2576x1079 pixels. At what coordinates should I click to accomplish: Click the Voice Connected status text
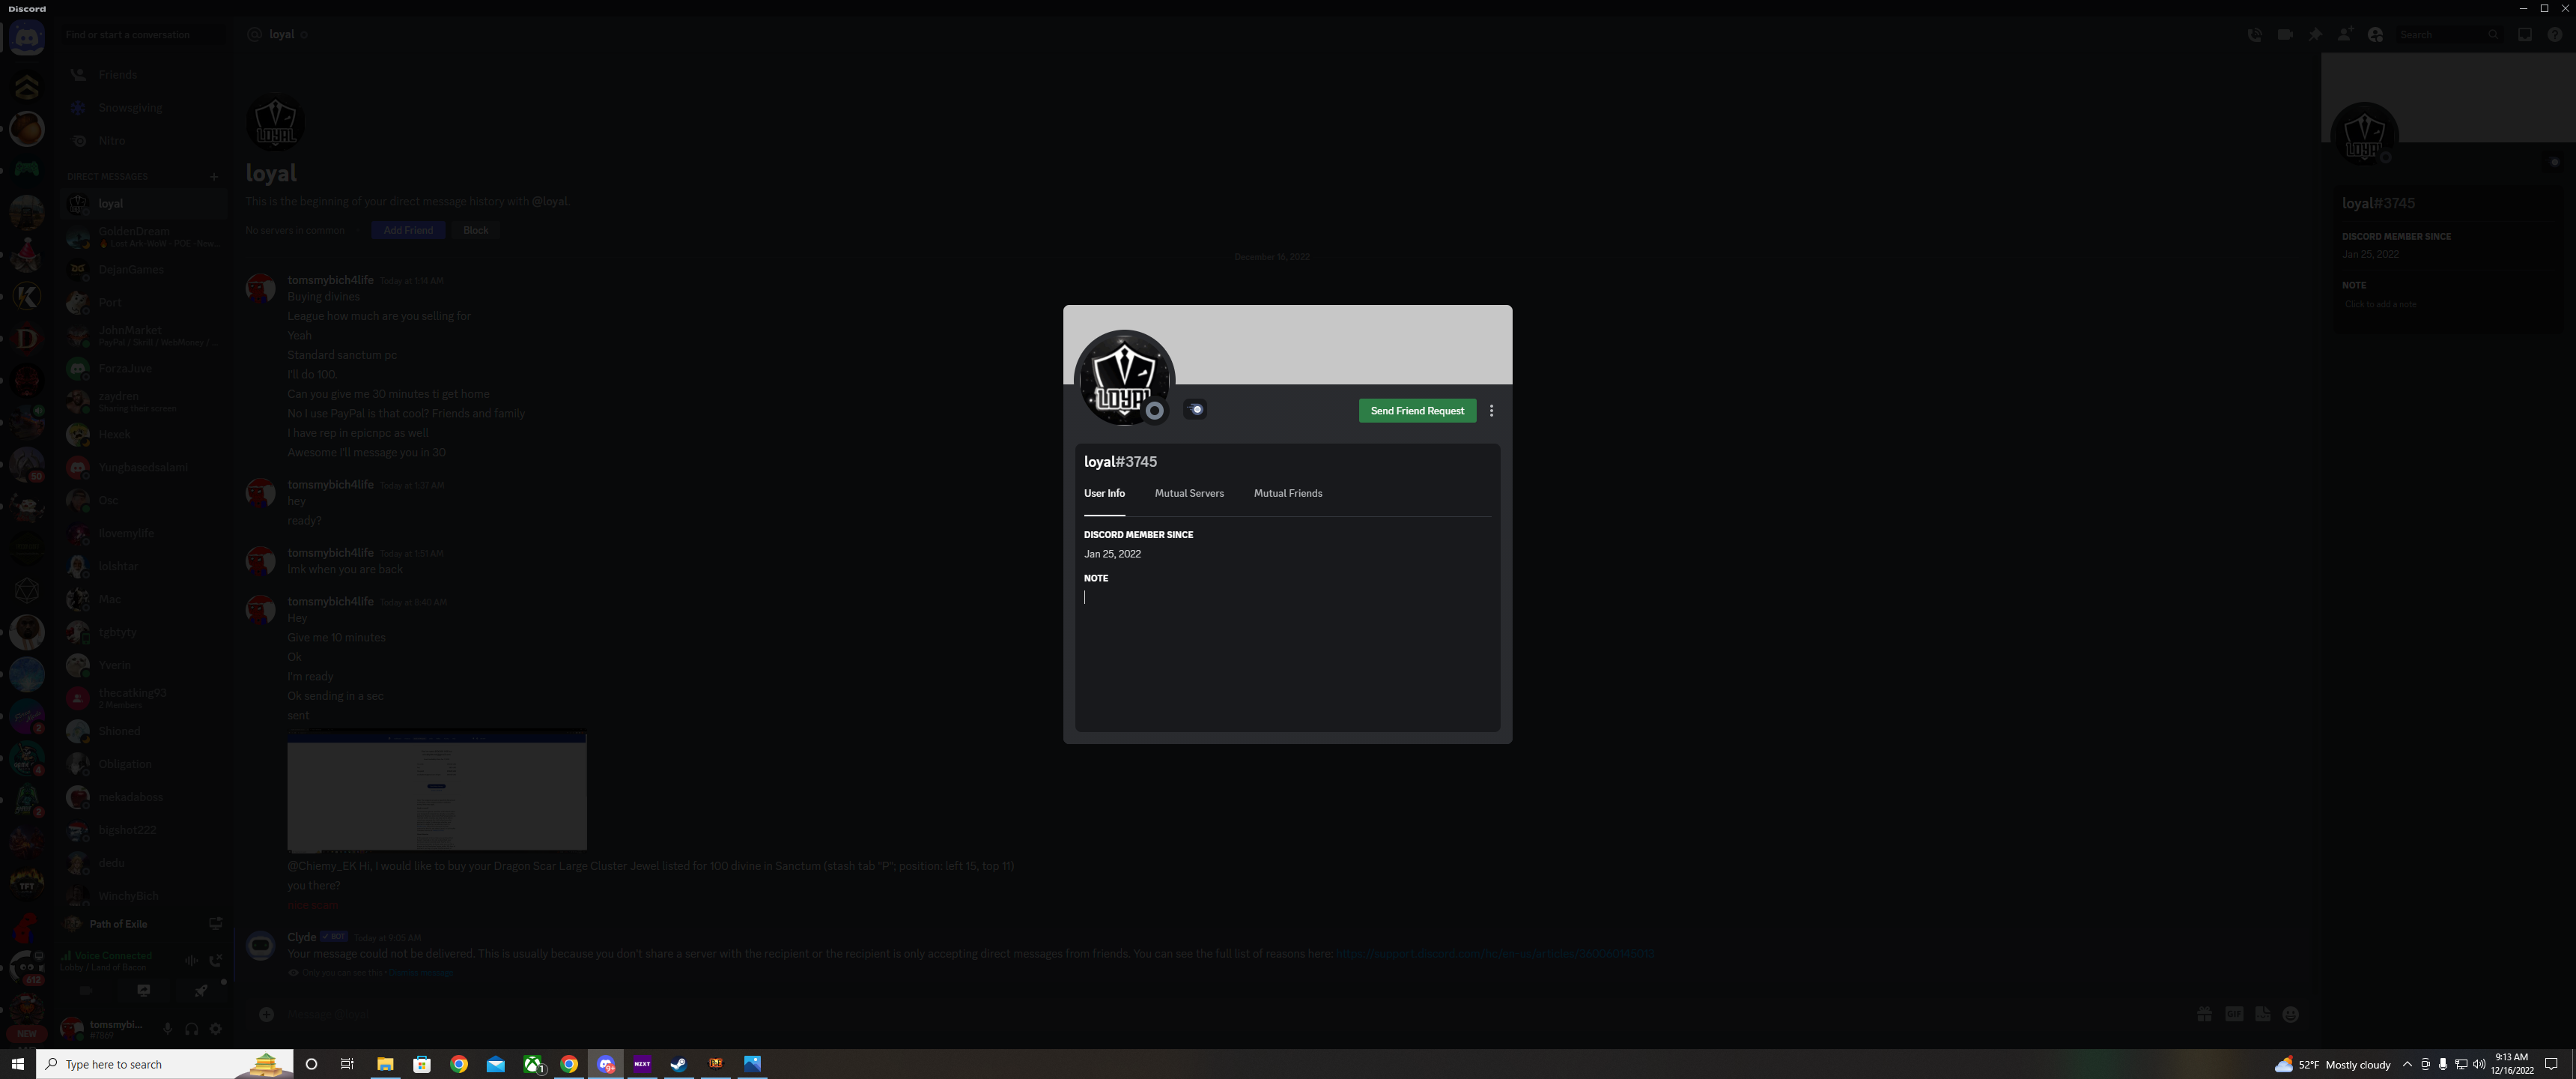(113, 956)
